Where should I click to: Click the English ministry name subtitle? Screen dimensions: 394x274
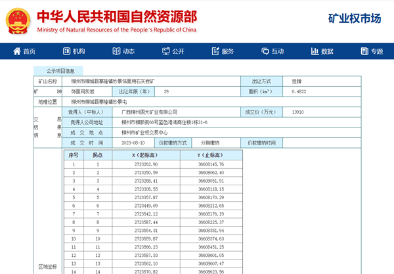[x=116, y=30]
